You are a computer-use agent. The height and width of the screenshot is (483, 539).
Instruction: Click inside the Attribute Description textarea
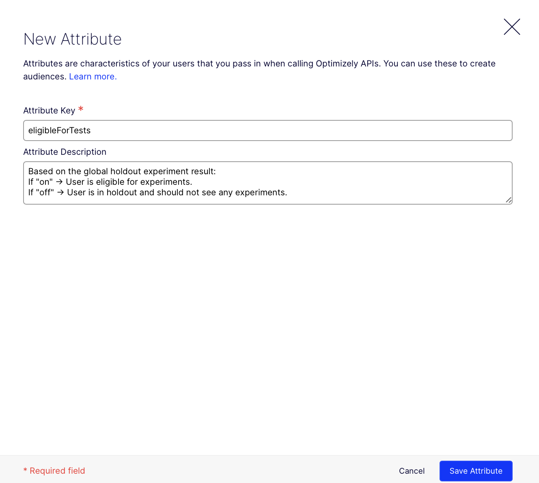(268, 182)
